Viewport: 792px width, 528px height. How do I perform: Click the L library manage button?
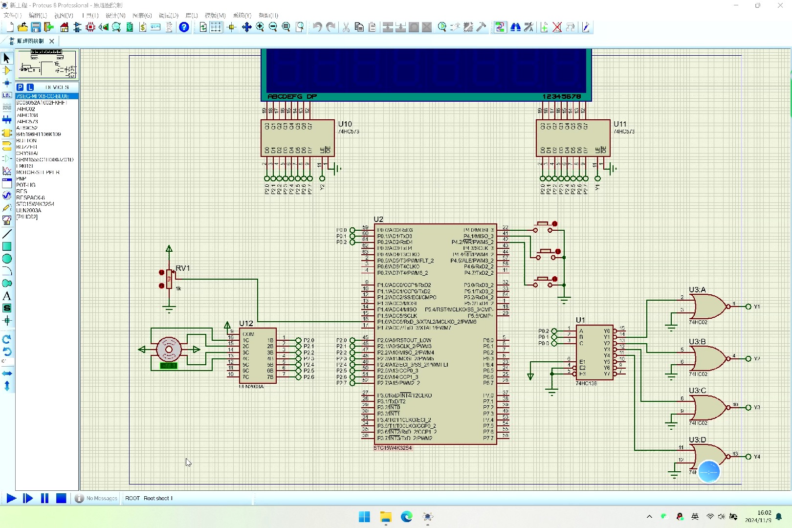click(30, 87)
